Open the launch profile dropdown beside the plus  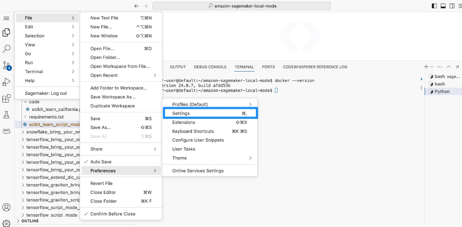click(x=432, y=67)
